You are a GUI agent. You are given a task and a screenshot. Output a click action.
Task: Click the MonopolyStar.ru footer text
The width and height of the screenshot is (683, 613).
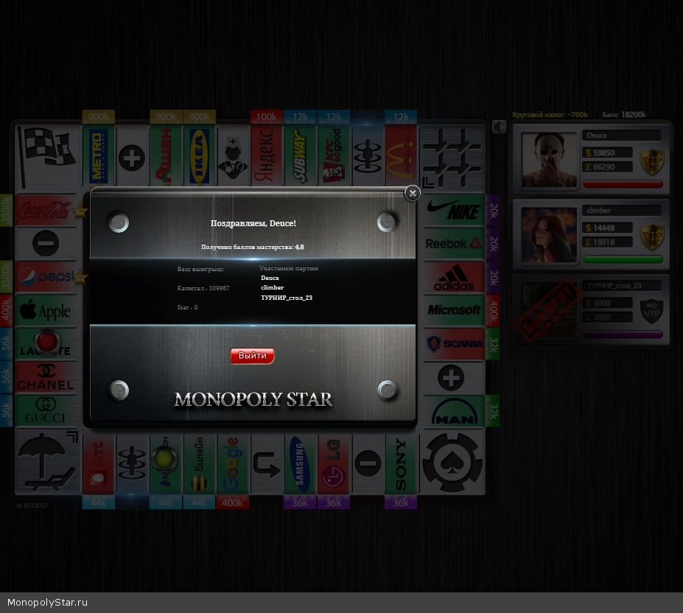pos(47,603)
